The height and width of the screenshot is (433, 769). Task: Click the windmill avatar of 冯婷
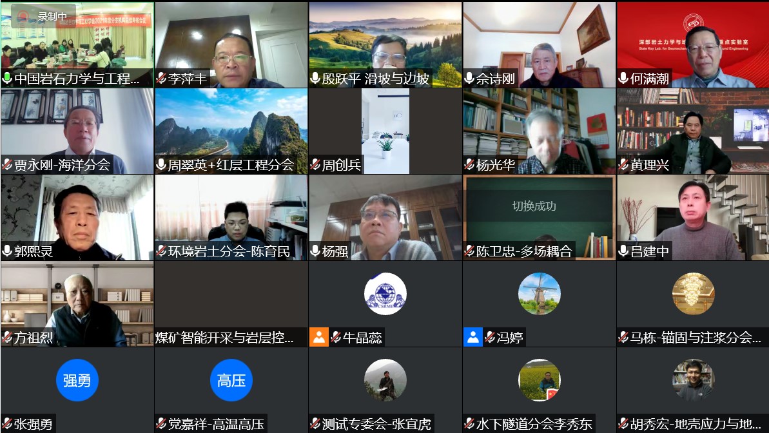(539, 294)
